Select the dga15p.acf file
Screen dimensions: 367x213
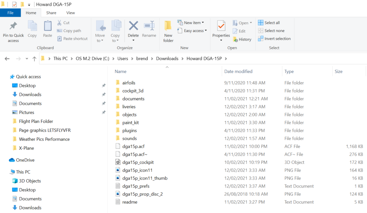tap(133, 147)
